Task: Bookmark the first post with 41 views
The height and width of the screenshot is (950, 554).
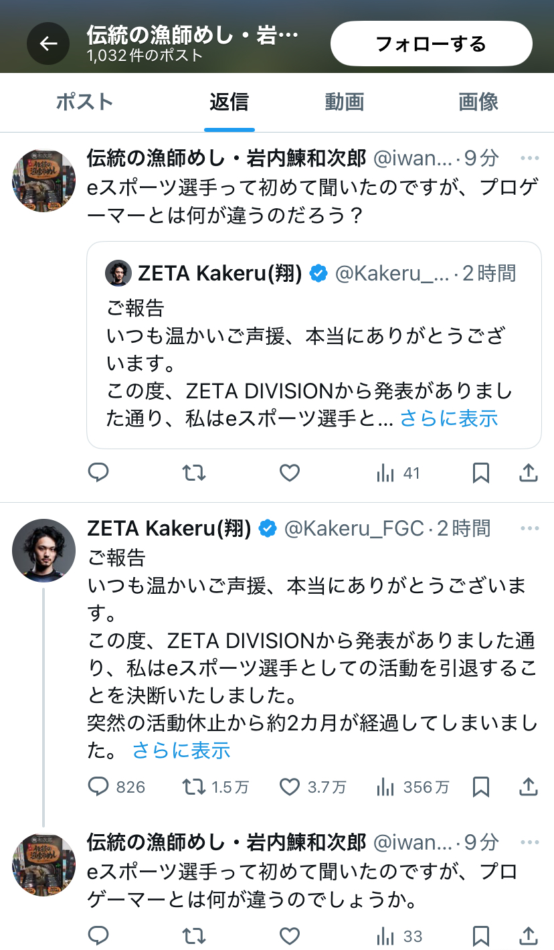Action: tap(480, 473)
